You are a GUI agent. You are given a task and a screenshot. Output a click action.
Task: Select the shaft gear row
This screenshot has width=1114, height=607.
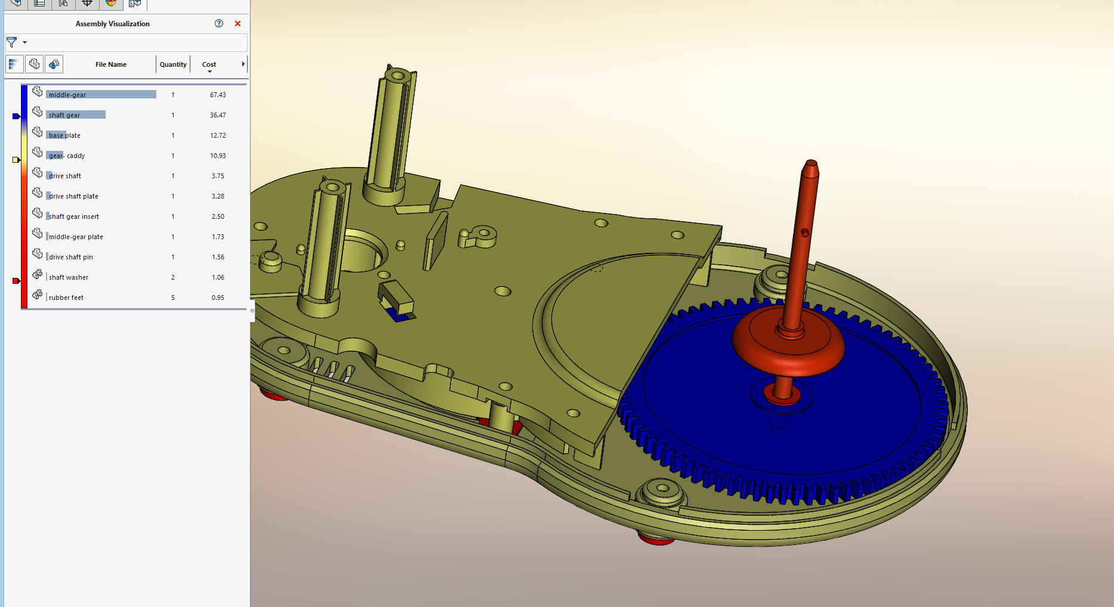137,115
